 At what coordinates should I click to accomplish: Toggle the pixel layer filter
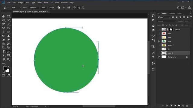[x=173, y=17]
